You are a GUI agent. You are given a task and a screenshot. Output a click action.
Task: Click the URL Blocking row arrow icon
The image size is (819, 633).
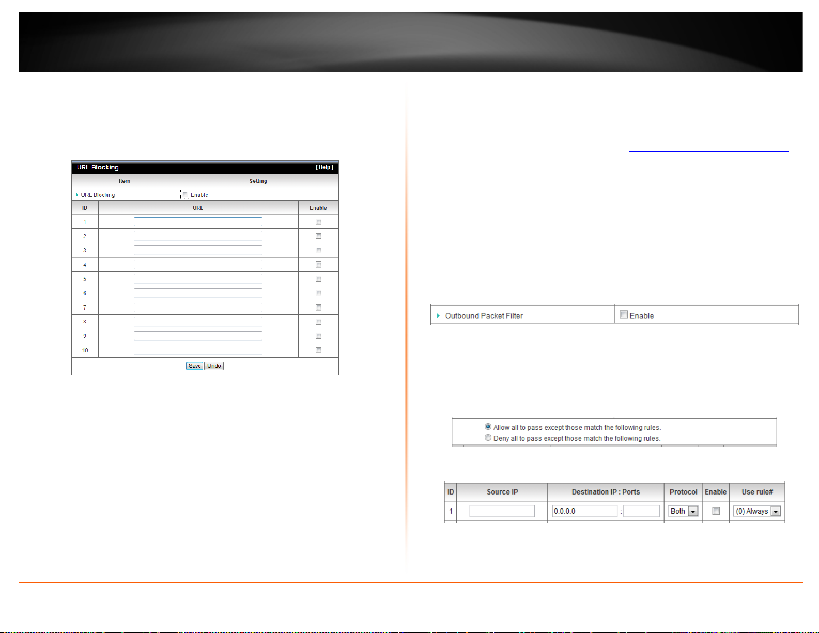[x=78, y=195]
